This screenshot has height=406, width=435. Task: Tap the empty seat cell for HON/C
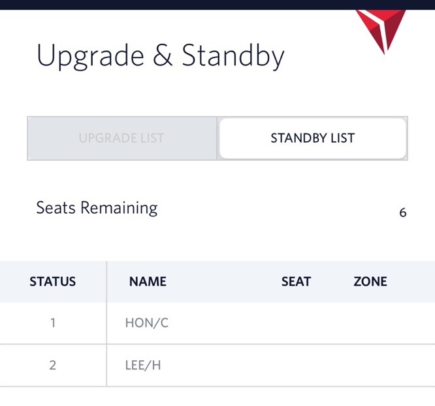(x=296, y=323)
